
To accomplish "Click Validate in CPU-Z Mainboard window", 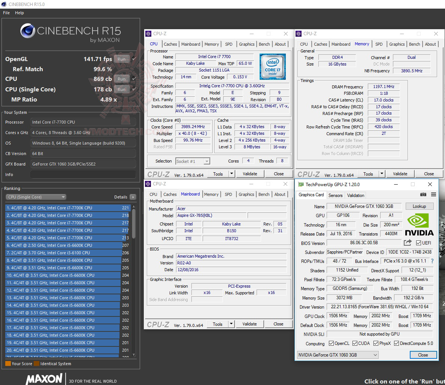I will tap(249, 324).
